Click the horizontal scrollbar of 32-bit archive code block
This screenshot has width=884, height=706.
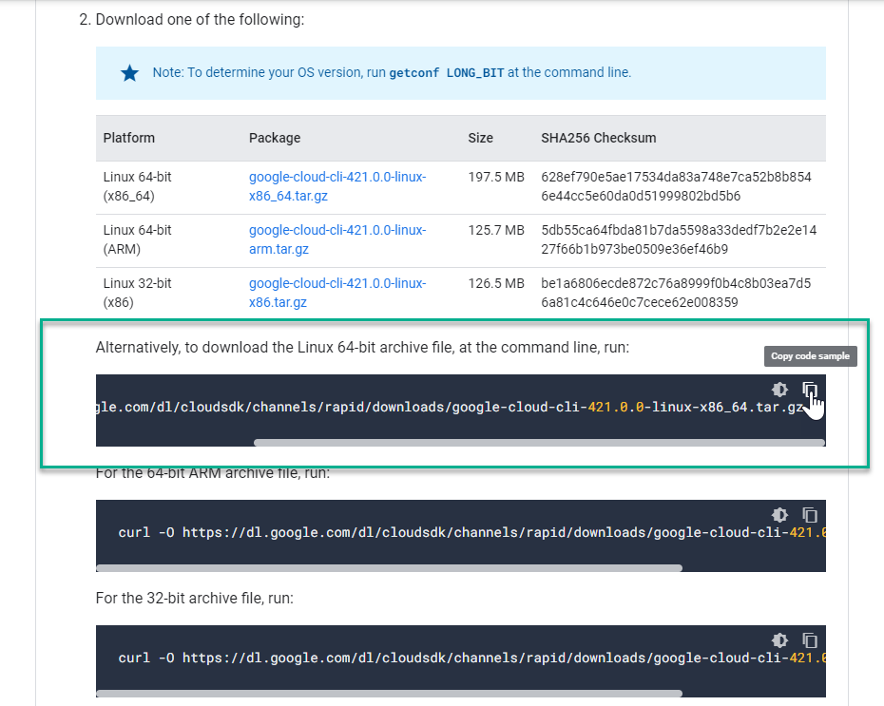(389, 694)
